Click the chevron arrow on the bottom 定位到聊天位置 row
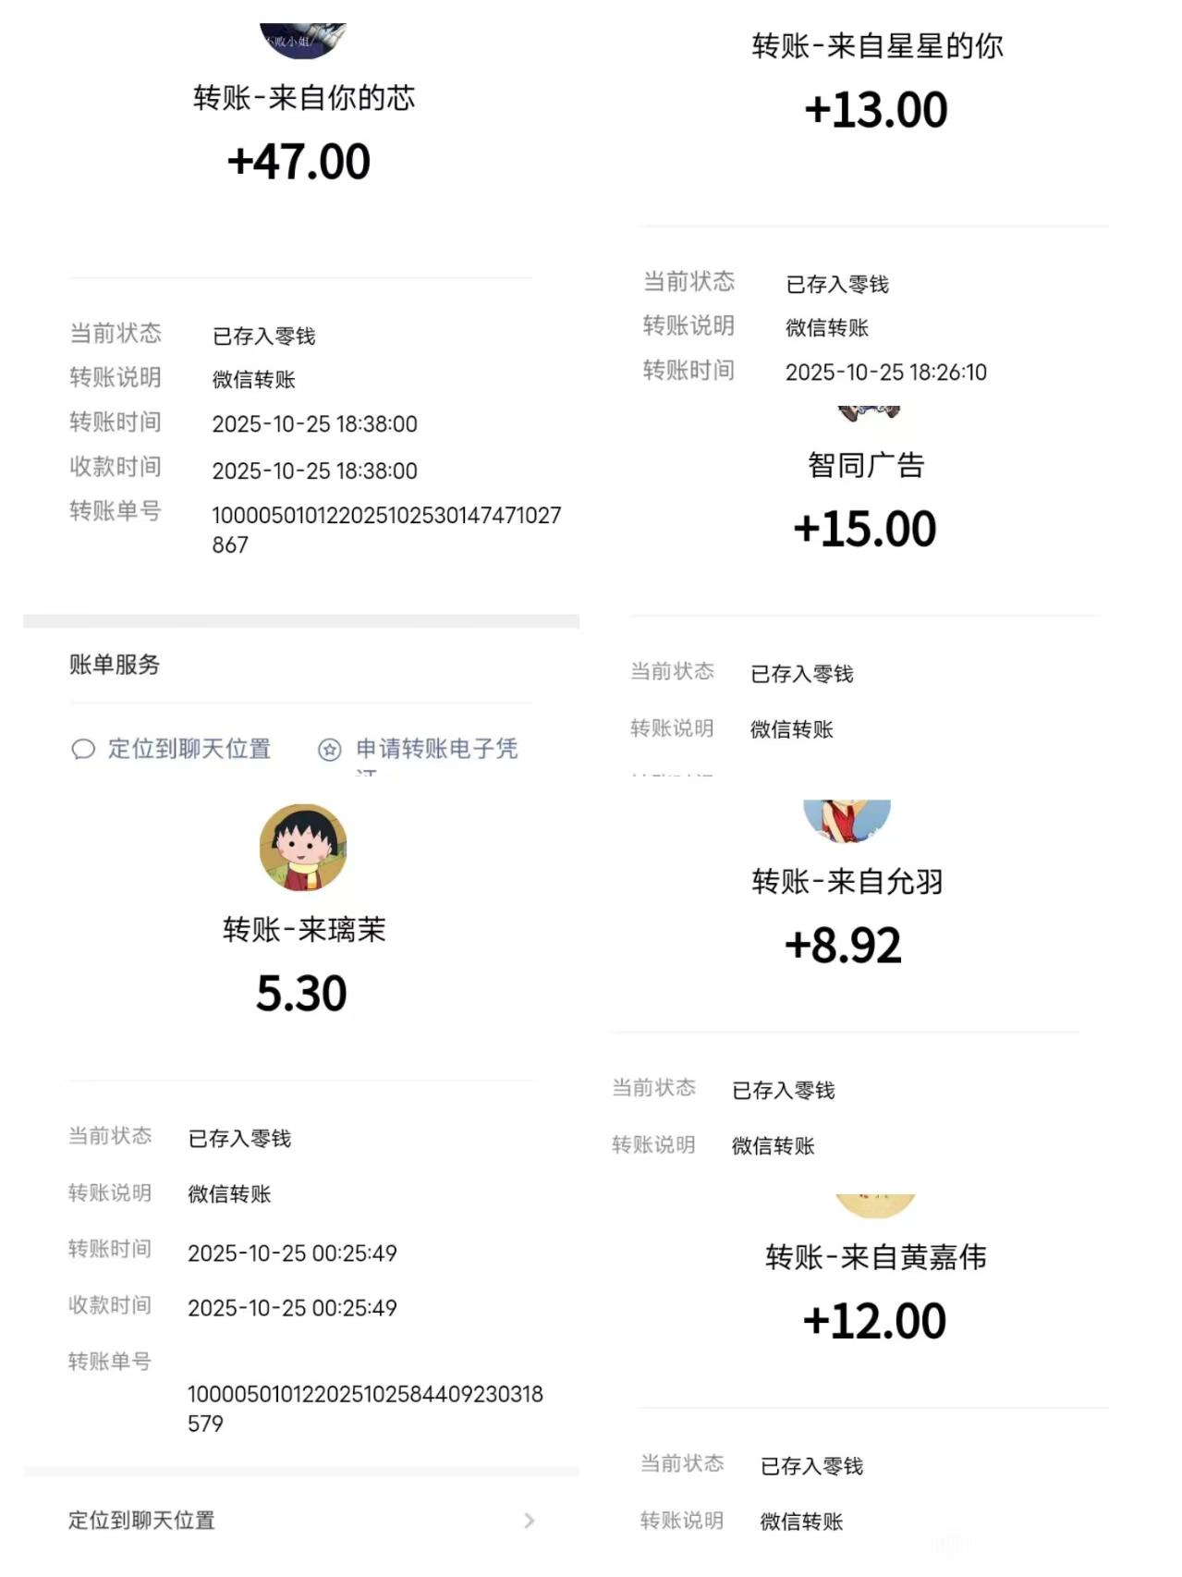The width and height of the screenshot is (1182, 1577). coord(529,1521)
